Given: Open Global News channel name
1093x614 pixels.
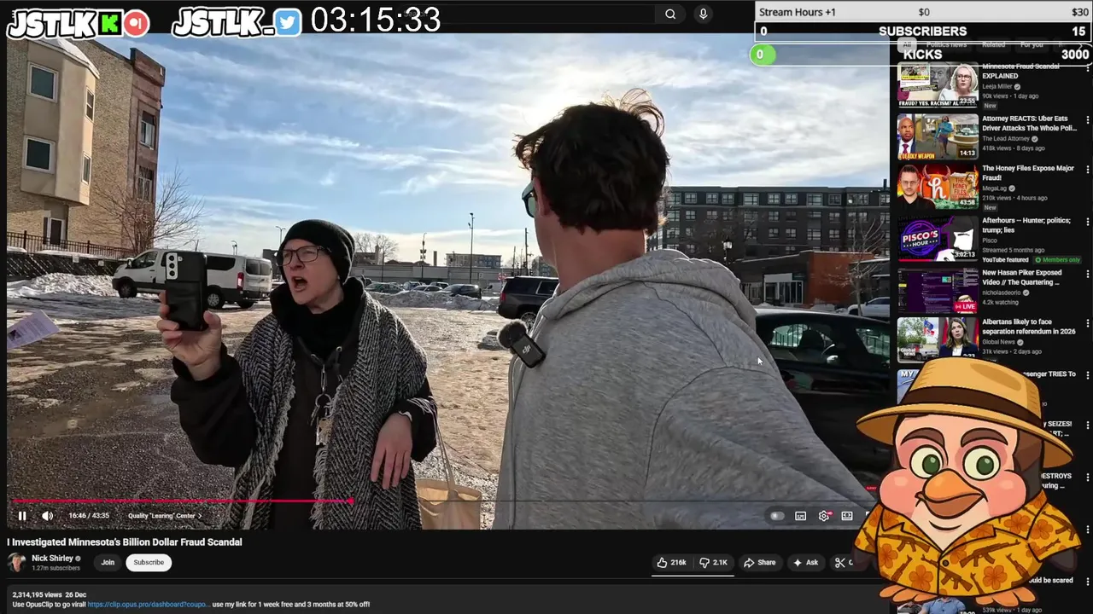Looking at the screenshot, I should (x=999, y=342).
